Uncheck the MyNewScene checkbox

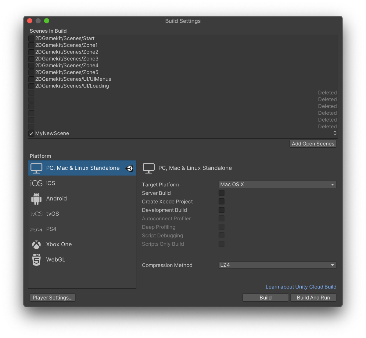click(x=31, y=134)
